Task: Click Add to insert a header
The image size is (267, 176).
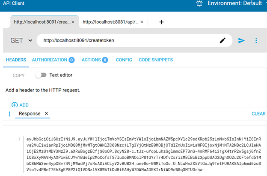Action: pos(20,105)
